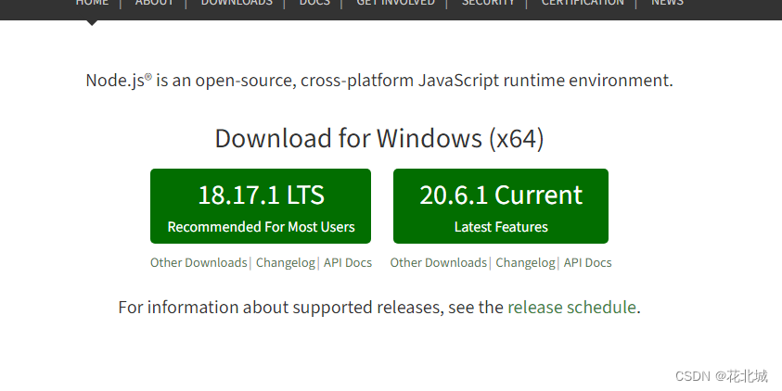The height and width of the screenshot is (391, 782).
Task: View the Changelog under 18.17.1 LTS
Action: tap(286, 262)
